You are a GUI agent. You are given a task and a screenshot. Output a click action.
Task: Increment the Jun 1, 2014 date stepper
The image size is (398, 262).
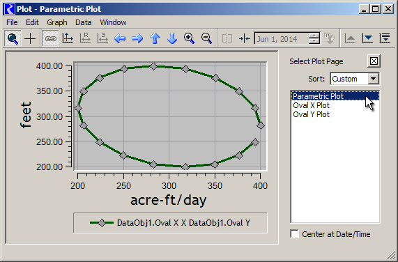(x=314, y=36)
